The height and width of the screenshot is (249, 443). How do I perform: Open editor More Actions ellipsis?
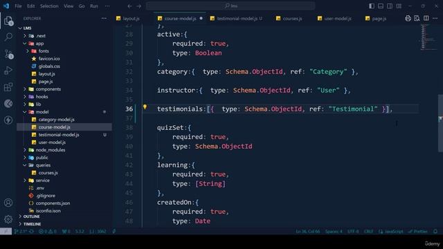(x=435, y=19)
